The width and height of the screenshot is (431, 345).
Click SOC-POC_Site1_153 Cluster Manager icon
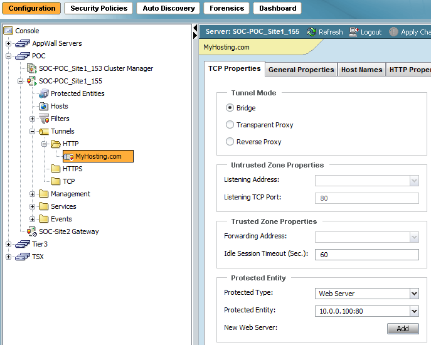(32, 68)
